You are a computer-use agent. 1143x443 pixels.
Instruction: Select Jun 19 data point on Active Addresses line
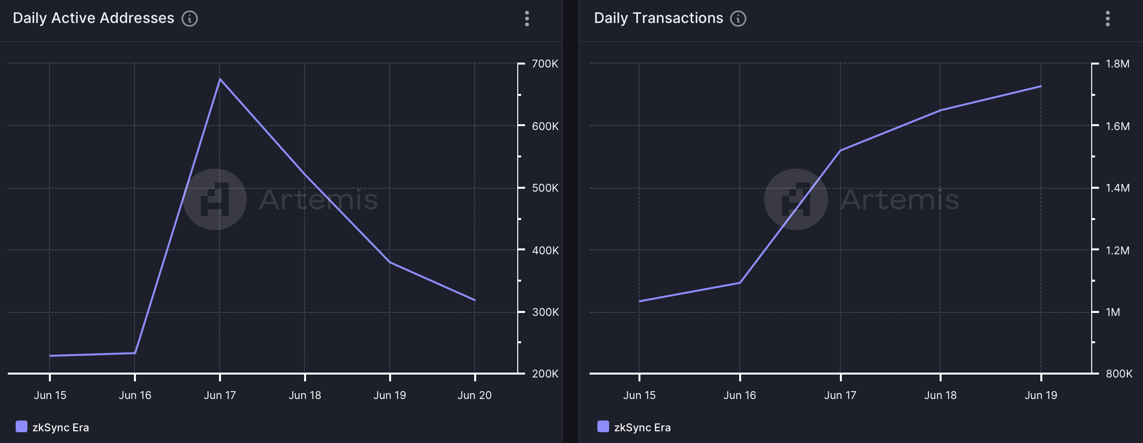click(x=390, y=263)
